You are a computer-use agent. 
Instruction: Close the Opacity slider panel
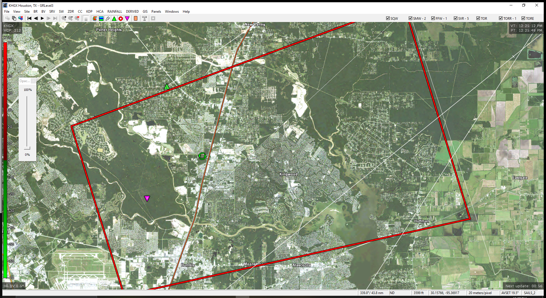click(x=33, y=81)
